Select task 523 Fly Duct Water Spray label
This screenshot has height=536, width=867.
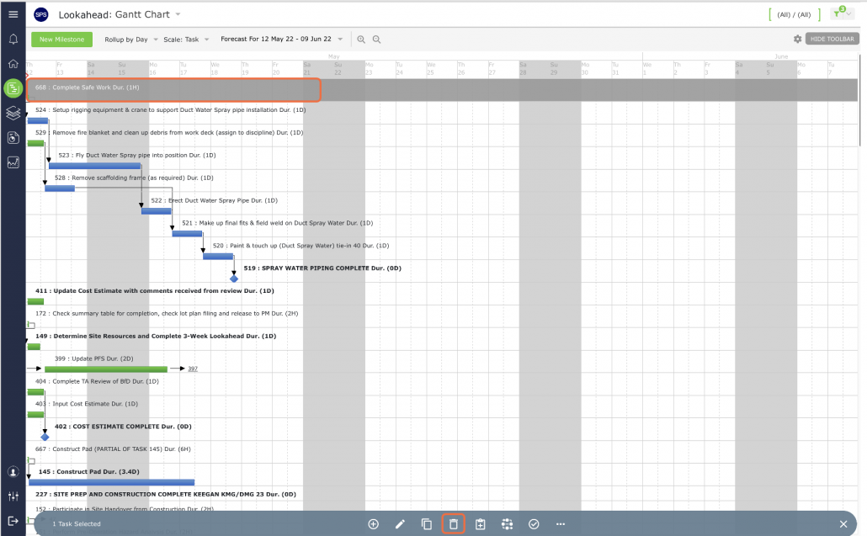point(137,156)
